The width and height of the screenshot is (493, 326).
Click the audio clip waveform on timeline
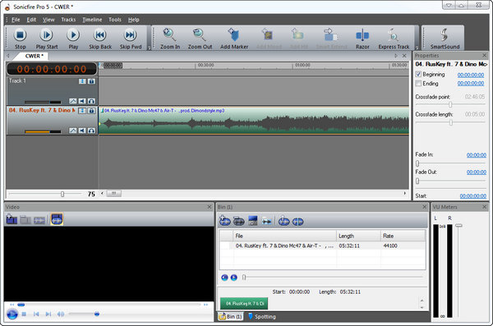coord(254,122)
